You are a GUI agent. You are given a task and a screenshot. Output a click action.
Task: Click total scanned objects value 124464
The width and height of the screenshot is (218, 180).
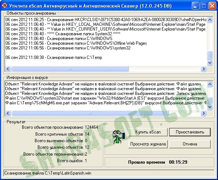[x=91, y=127]
